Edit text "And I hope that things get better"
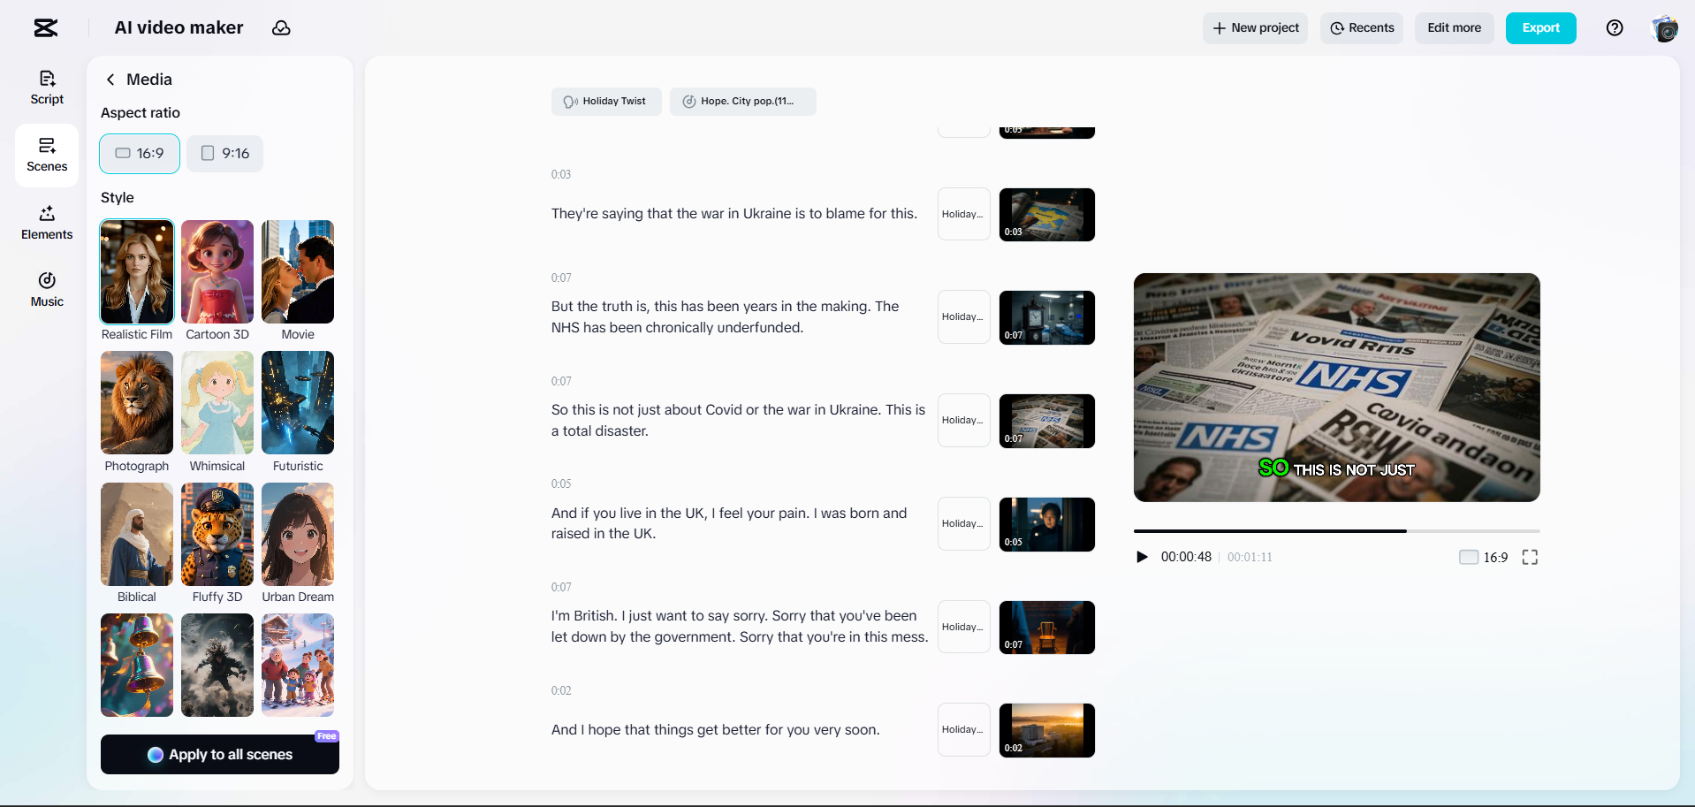Viewport: 1695px width, 807px height. [x=716, y=730]
